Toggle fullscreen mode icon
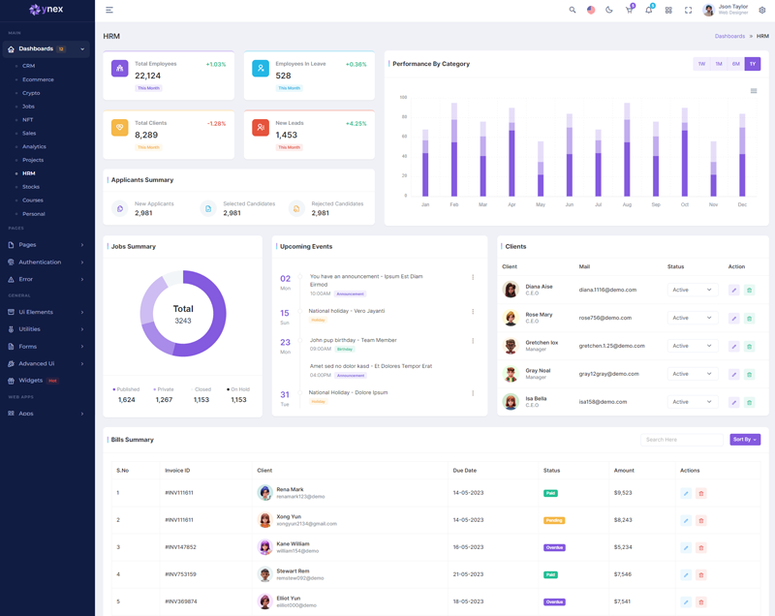Image resolution: width=775 pixels, height=616 pixels. pos(688,10)
